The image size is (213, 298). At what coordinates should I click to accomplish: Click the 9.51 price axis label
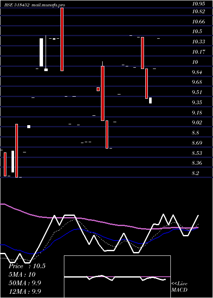pyautogui.click(x=197, y=92)
